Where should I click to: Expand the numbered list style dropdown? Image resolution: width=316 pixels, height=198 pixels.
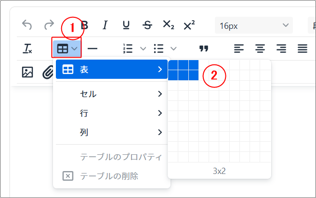click(x=143, y=49)
